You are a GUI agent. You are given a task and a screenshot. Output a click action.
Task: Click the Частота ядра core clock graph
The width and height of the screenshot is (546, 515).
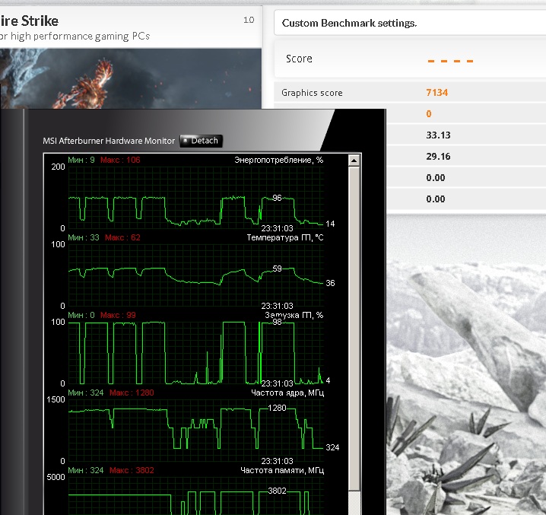click(x=195, y=430)
